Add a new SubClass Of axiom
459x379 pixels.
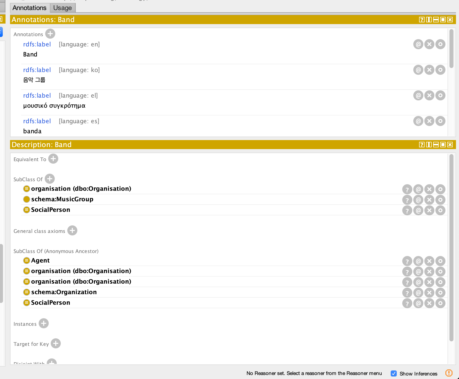pos(49,179)
